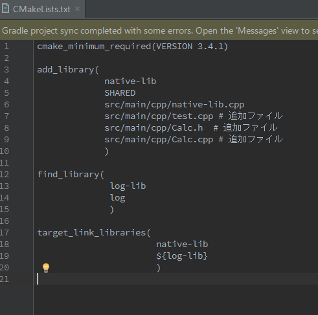Click 'native-lib' under add_library
318x315 pixels.
pyautogui.click(x=130, y=81)
